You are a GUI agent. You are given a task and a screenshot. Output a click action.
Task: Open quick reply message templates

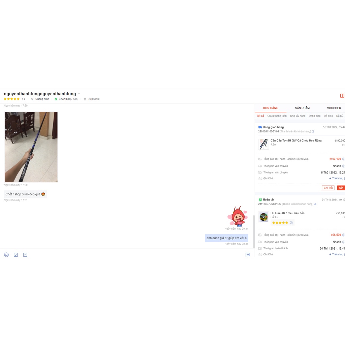pyautogui.click(x=248, y=255)
